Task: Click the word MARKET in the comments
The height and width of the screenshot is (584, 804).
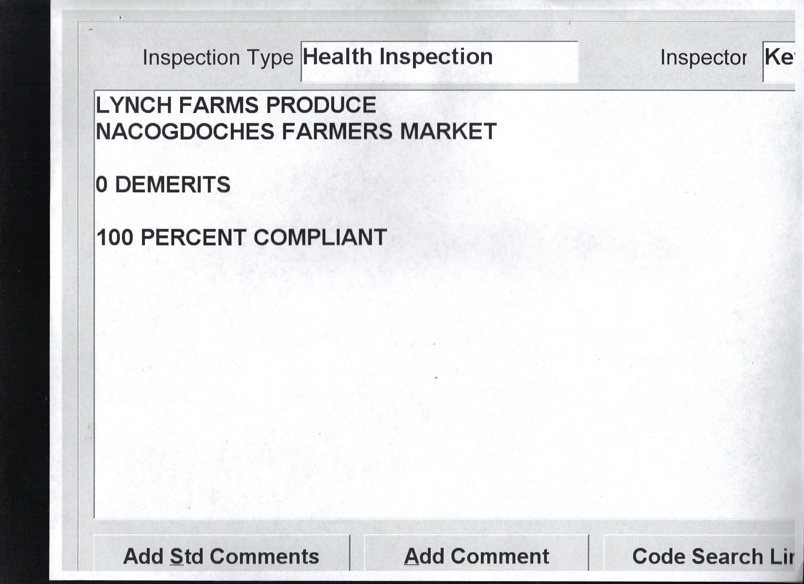Action: point(448,131)
